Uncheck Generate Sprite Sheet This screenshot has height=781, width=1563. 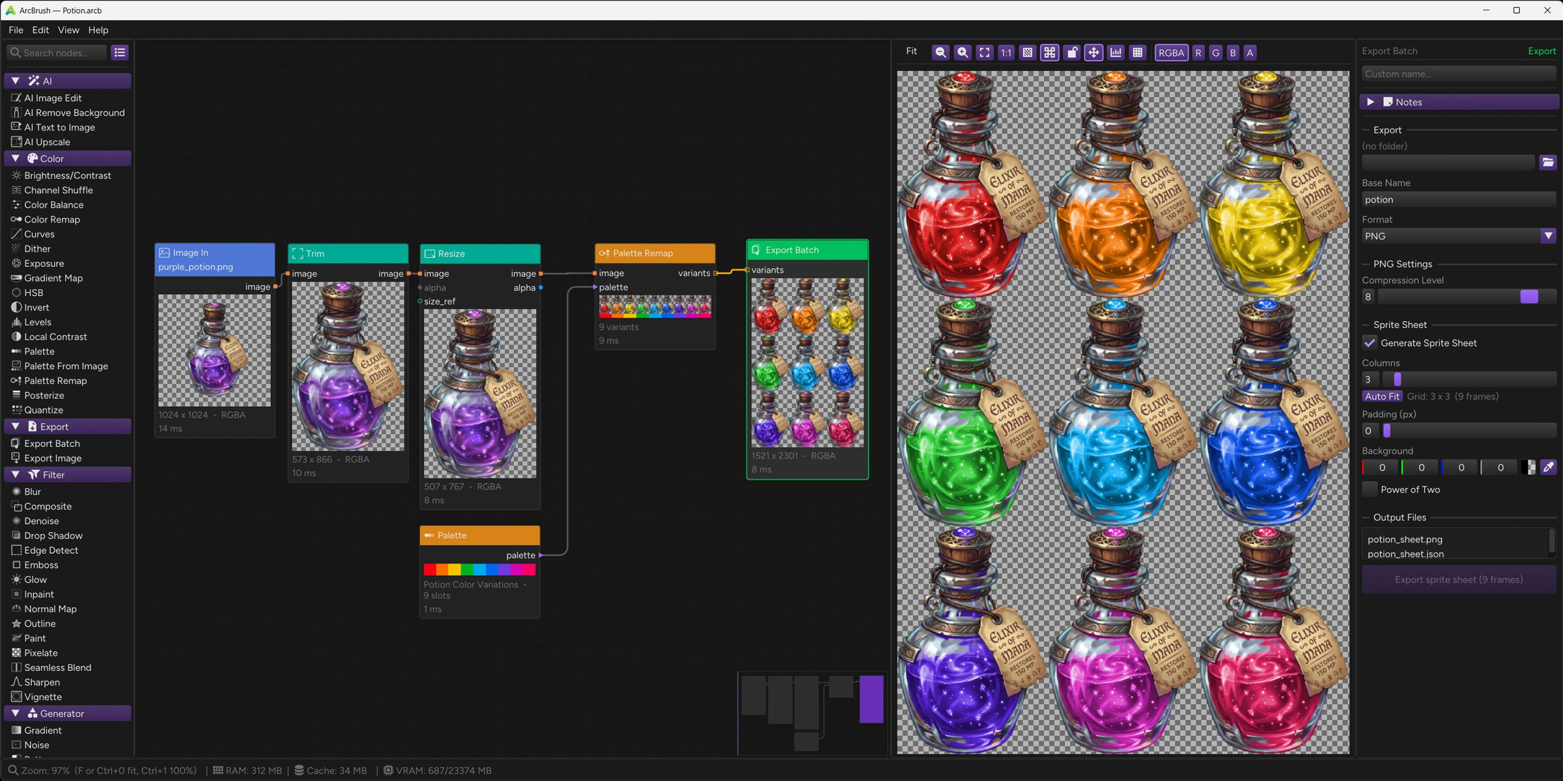pyautogui.click(x=1370, y=343)
